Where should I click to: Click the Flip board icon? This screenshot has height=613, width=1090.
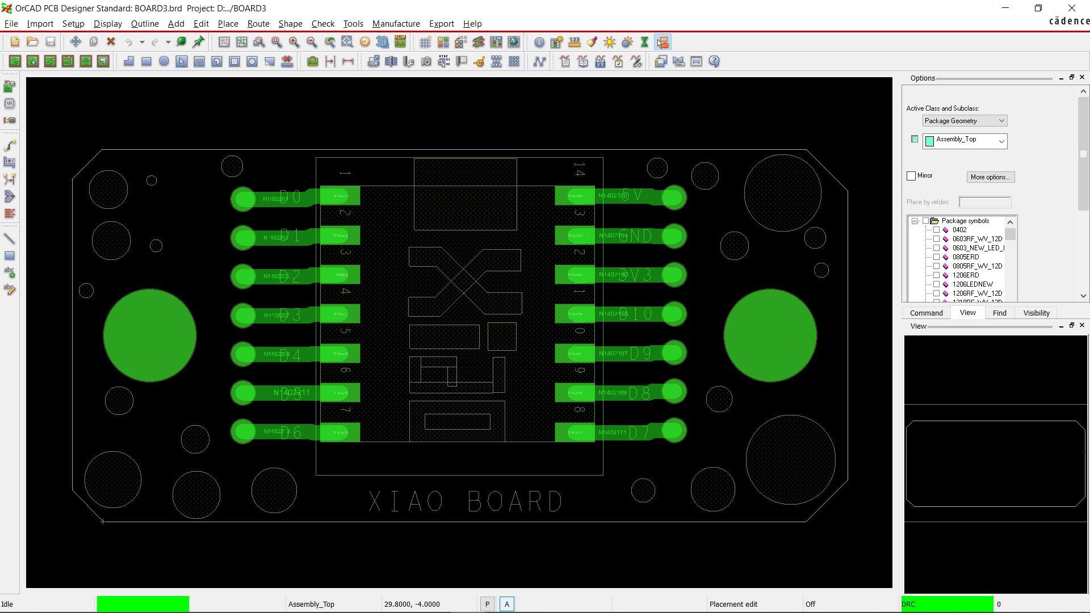(x=400, y=42)
